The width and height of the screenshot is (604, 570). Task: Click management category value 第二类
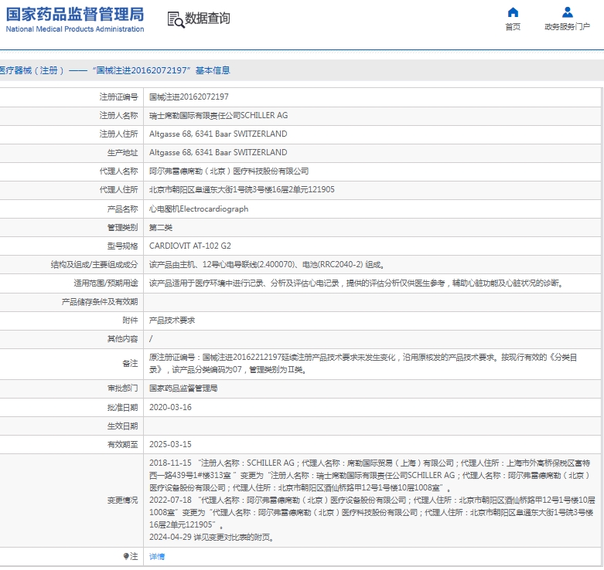(x=161, y=227)
